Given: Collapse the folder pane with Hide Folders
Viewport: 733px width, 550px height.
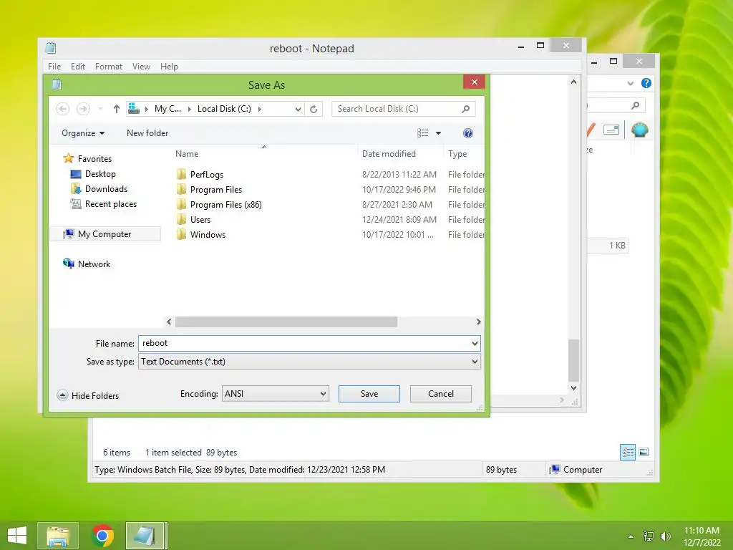Looking at the screenshot, I should coord(88,395).
